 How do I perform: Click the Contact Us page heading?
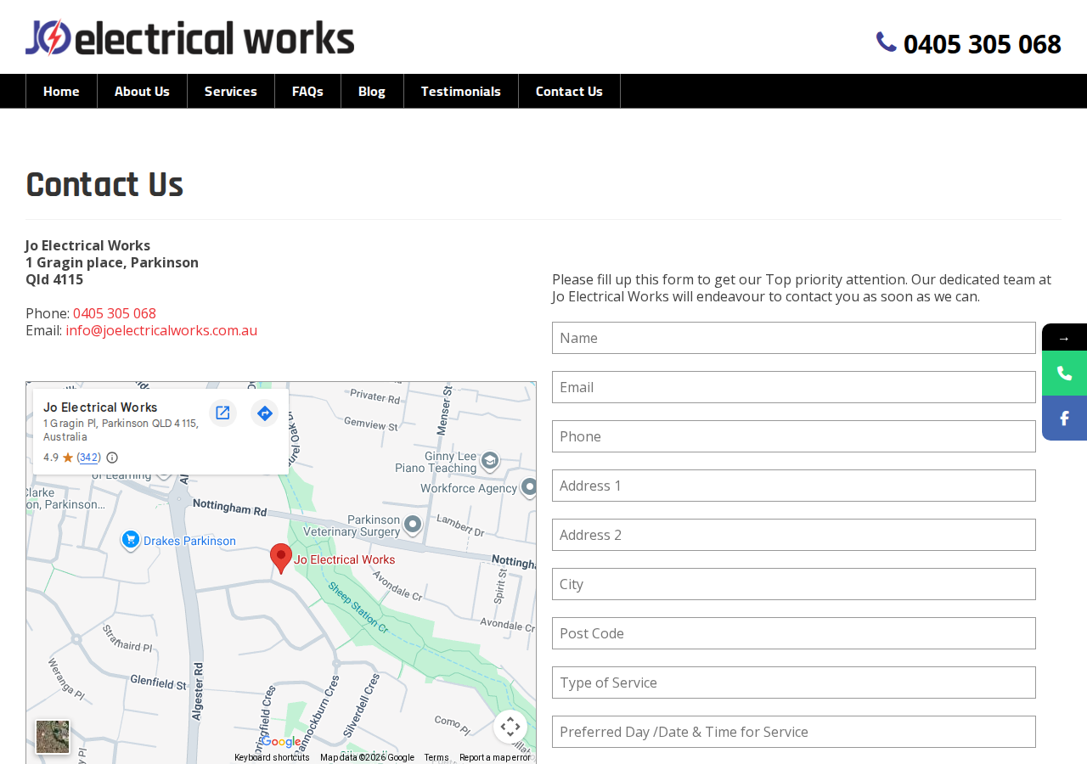point(104,184)
